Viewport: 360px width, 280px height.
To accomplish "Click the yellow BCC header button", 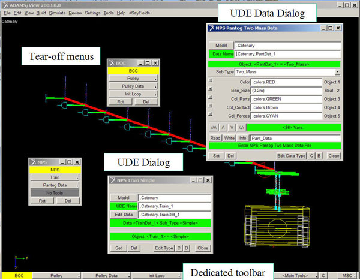I will pos(133,71).
